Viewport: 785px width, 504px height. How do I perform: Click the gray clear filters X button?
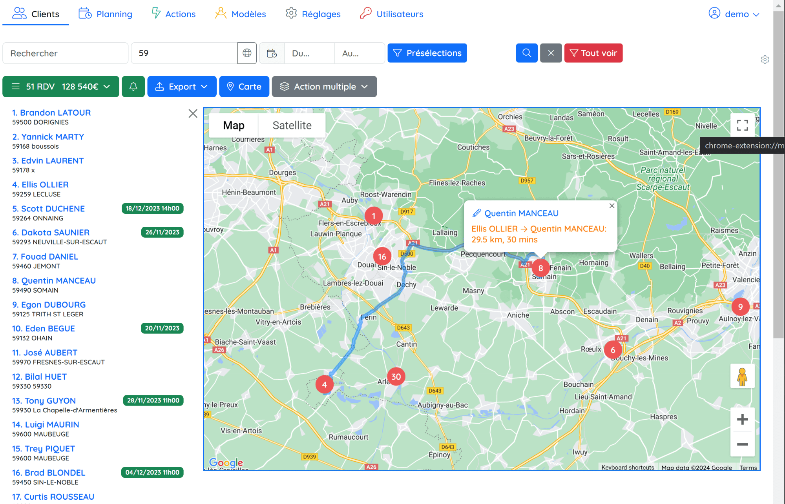551,53
